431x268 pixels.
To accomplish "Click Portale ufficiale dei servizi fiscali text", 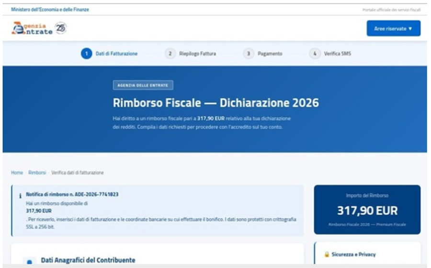I will [391, 10].
